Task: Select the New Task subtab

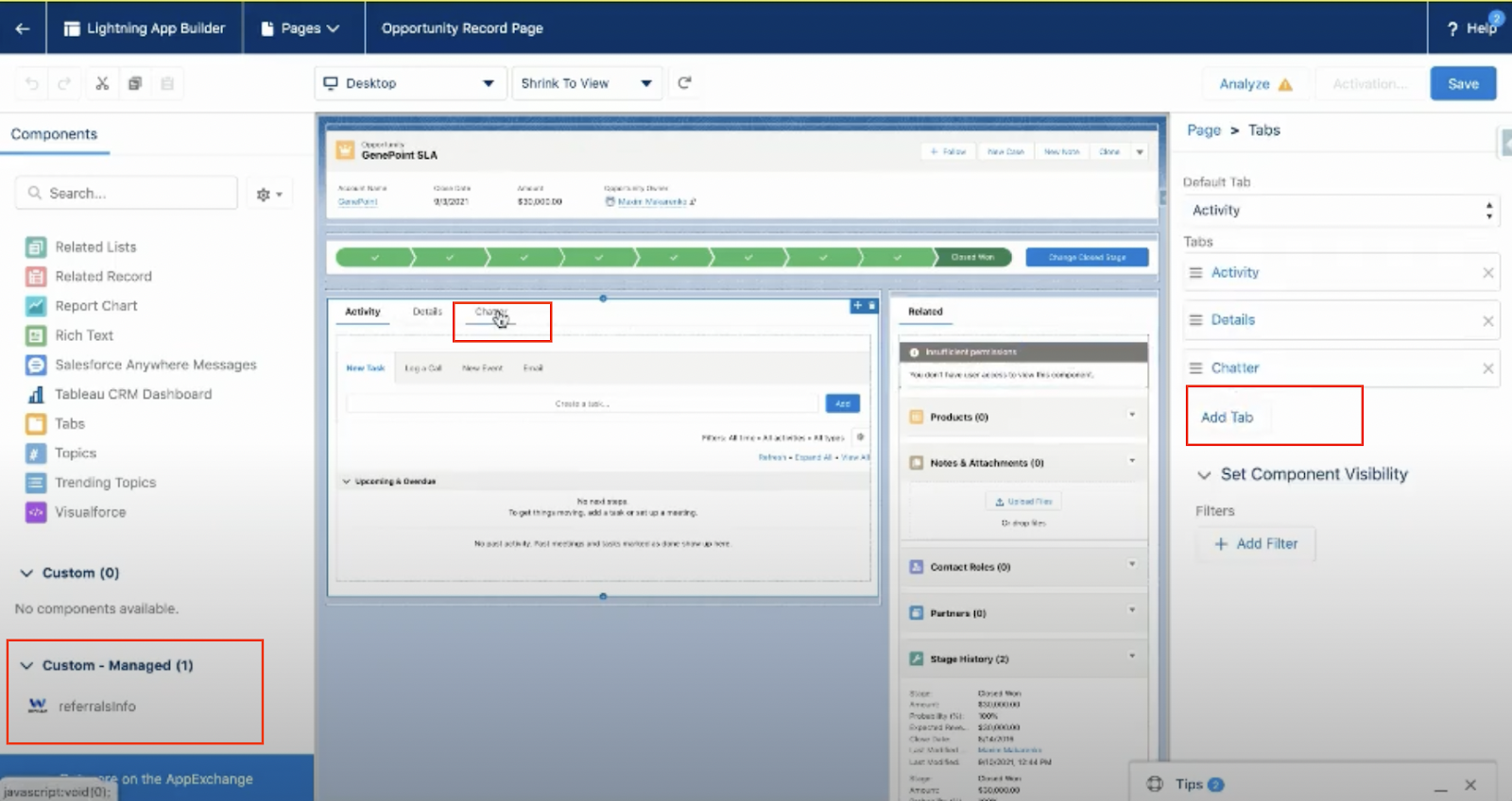Action: 366,368
